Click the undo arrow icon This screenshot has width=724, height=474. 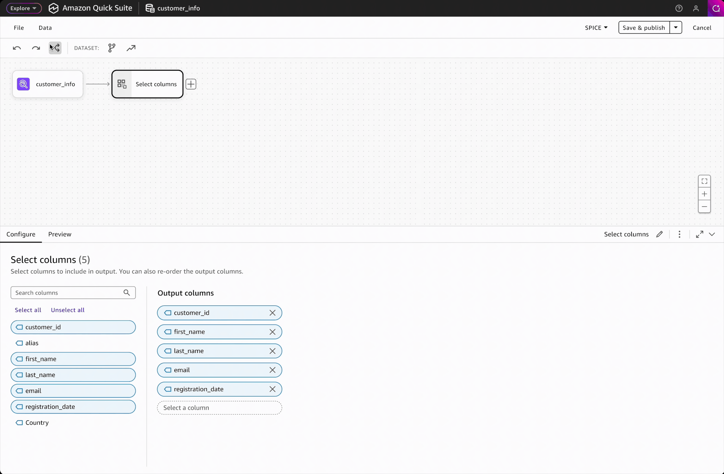[17, 48]
